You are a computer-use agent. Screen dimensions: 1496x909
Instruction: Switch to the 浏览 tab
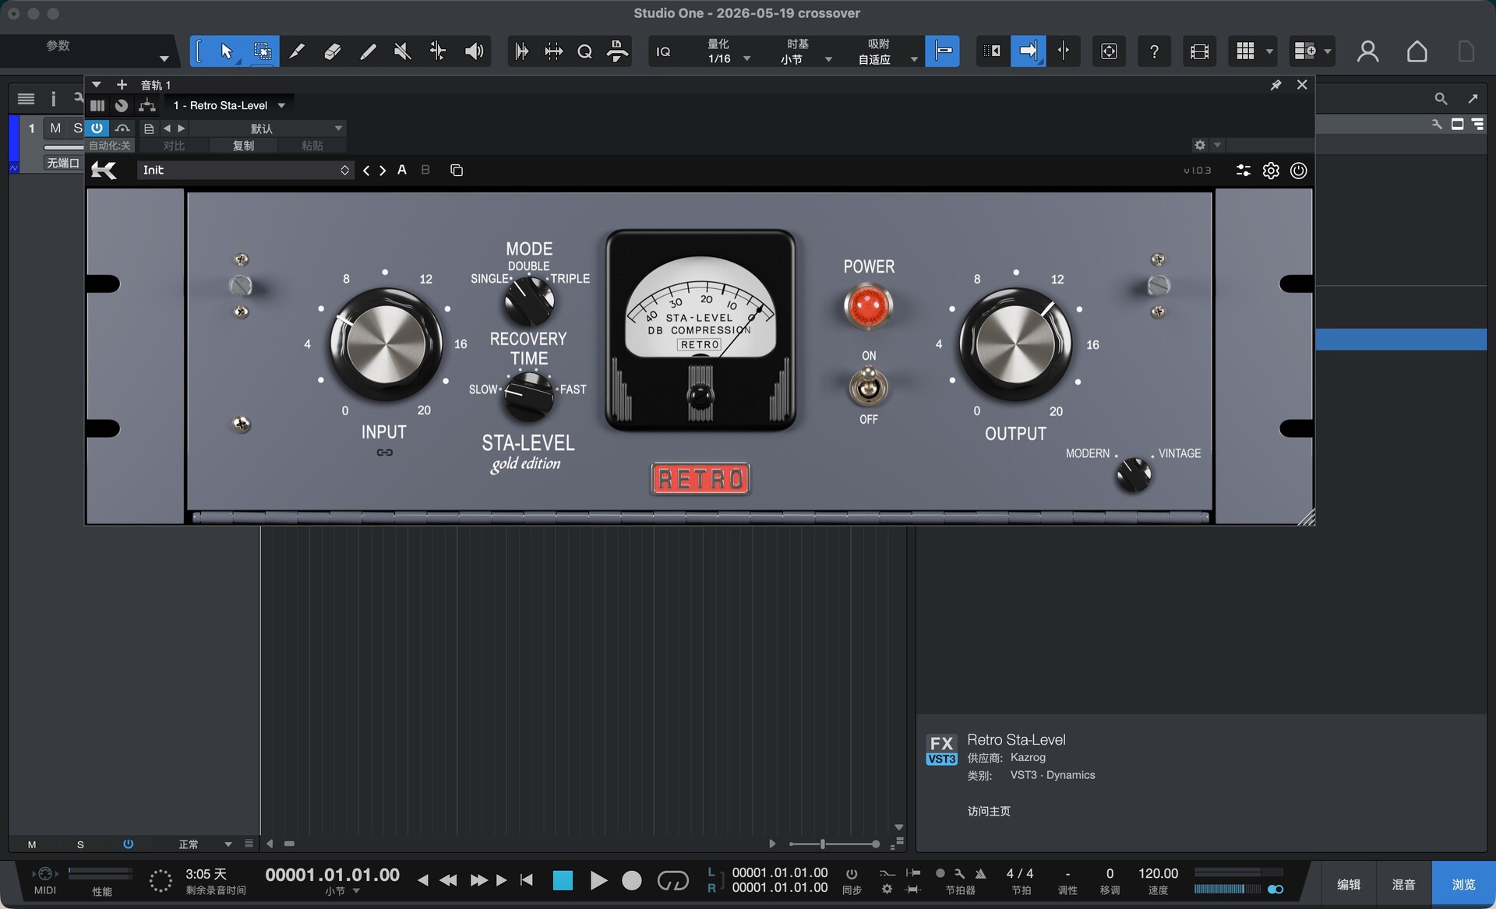pyautogui.click(x=1463, y=884)
